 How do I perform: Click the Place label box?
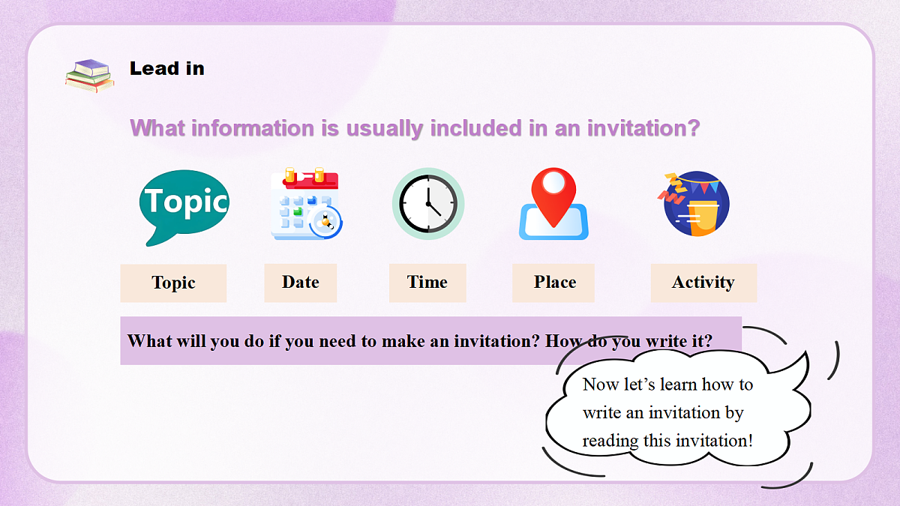(x=553, y=283)
